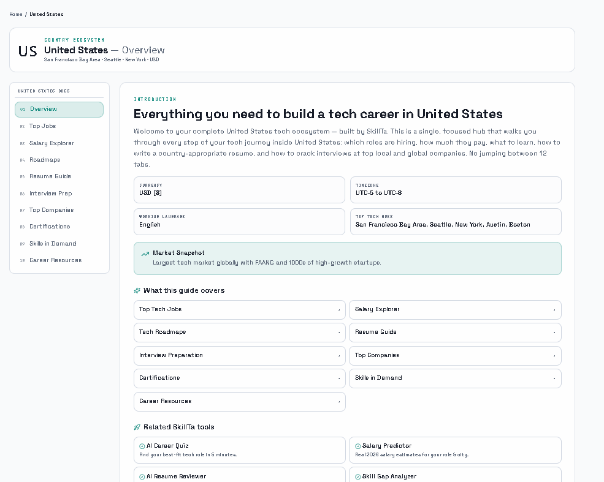Select Overview in the United States docs sidebar
Viewport: 604px width, 482px height.
pyautogui.click(x=59, y=109)
